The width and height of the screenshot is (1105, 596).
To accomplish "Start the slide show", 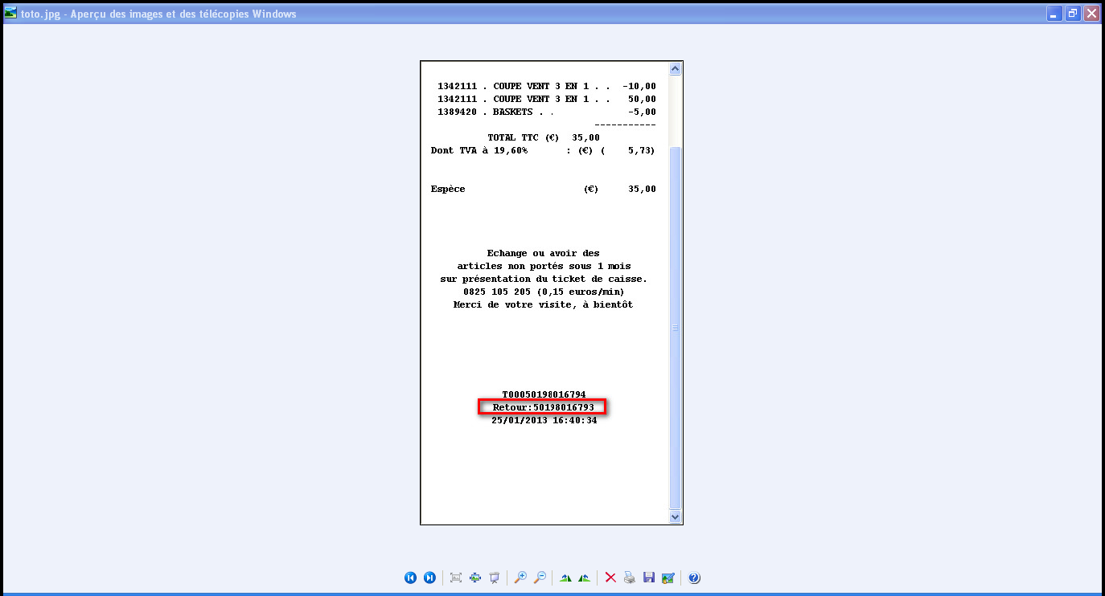I will coord(495,578).
